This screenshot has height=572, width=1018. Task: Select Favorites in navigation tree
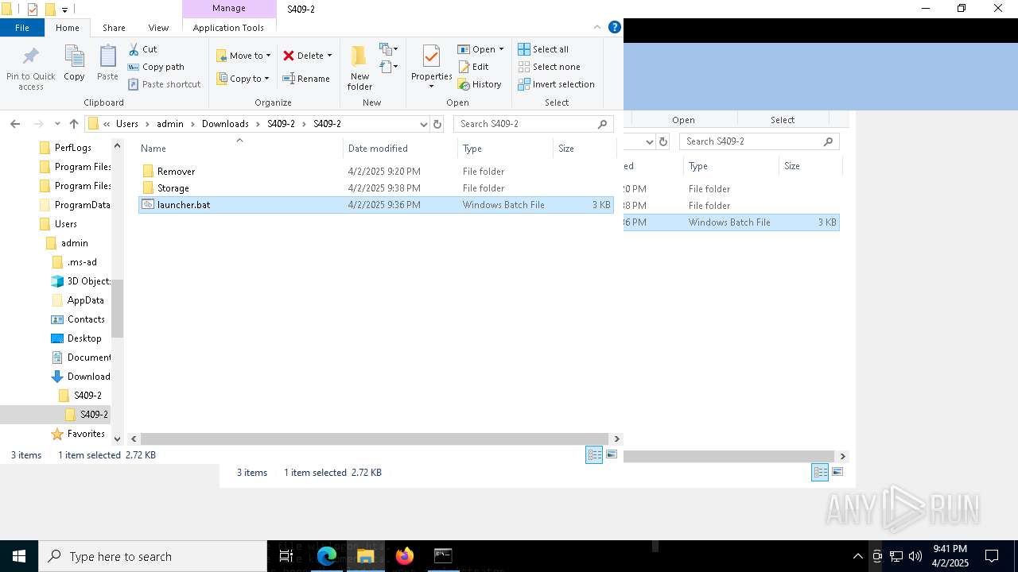point(86,434)
